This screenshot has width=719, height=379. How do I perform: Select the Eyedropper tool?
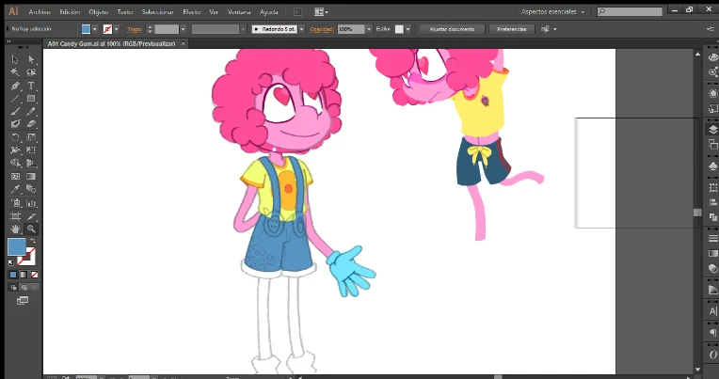15,189
